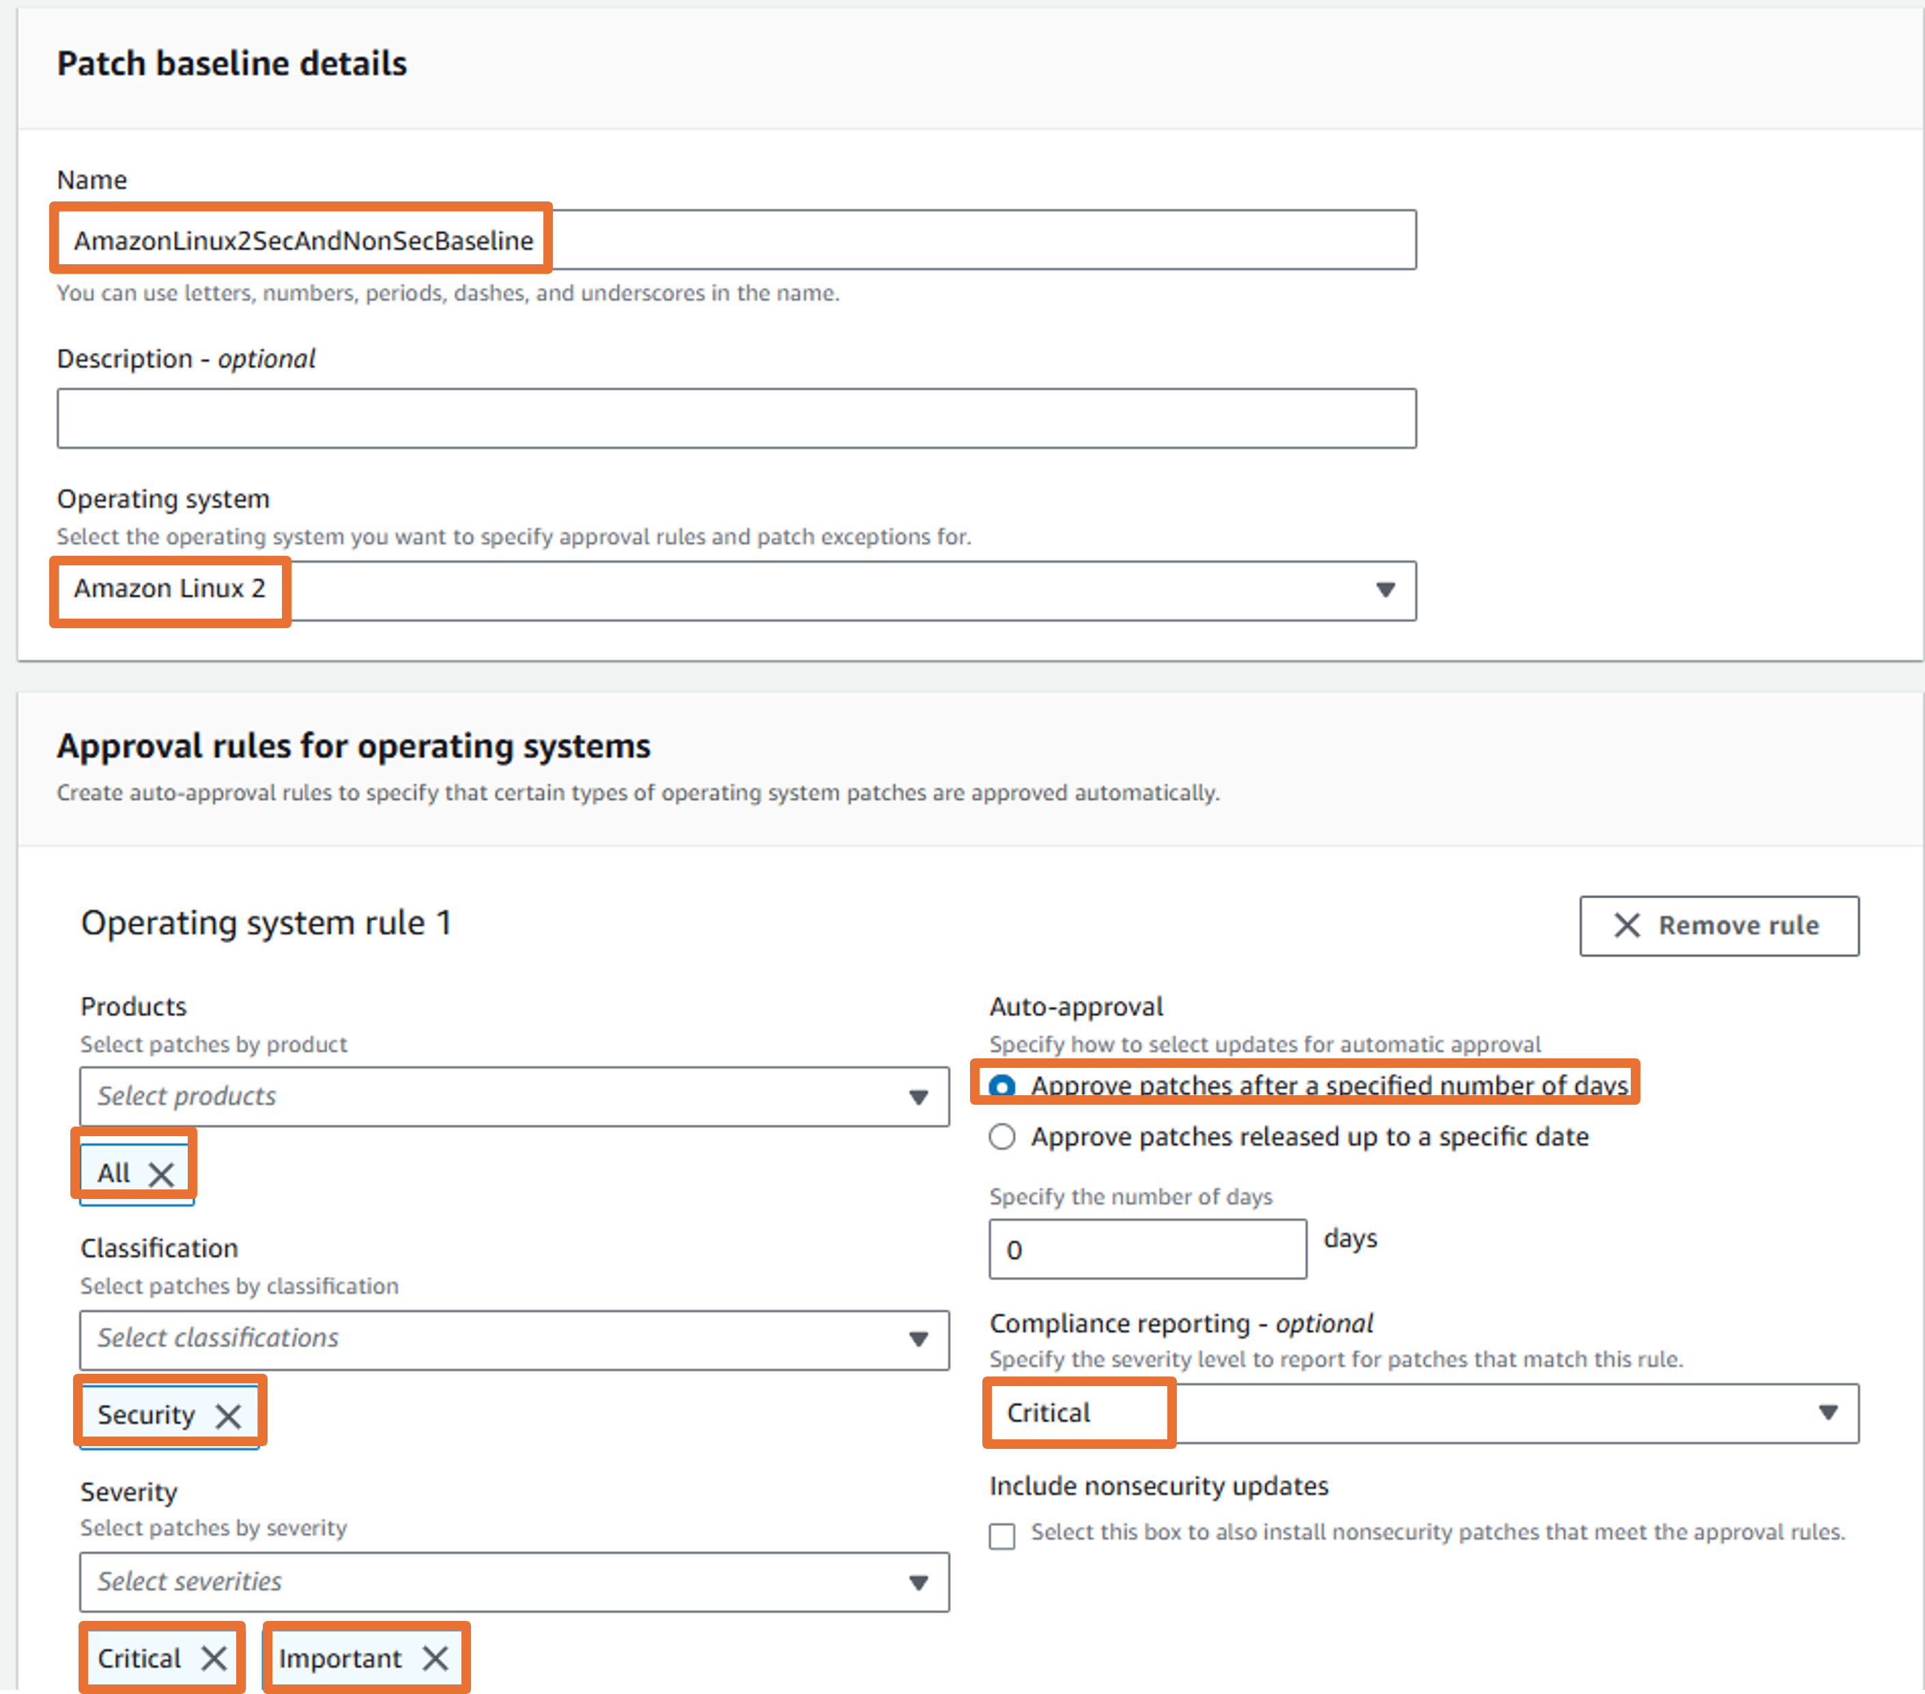The image size is (1925, 1694).
Task: Open the Select classifications dropdown
Action: 513,1339
